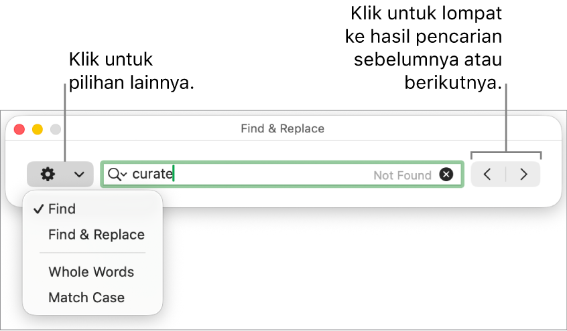Click the gear settings icon

pos(48,175)
